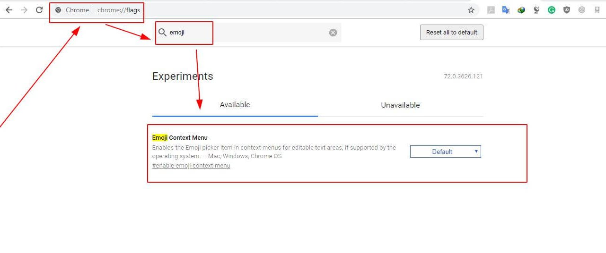Switch to the Available tab
Screen dimensions: 606x253
tap(235, 105)
